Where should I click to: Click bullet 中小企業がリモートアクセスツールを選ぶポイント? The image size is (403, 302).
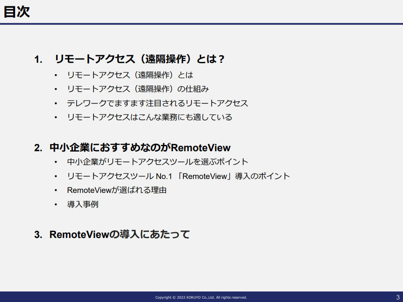tap(158, 162)
